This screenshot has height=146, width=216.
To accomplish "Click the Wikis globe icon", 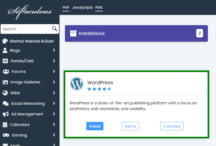I will [x=5, y=93].
